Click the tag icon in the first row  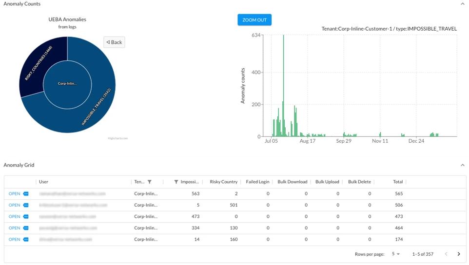[26, 194]
